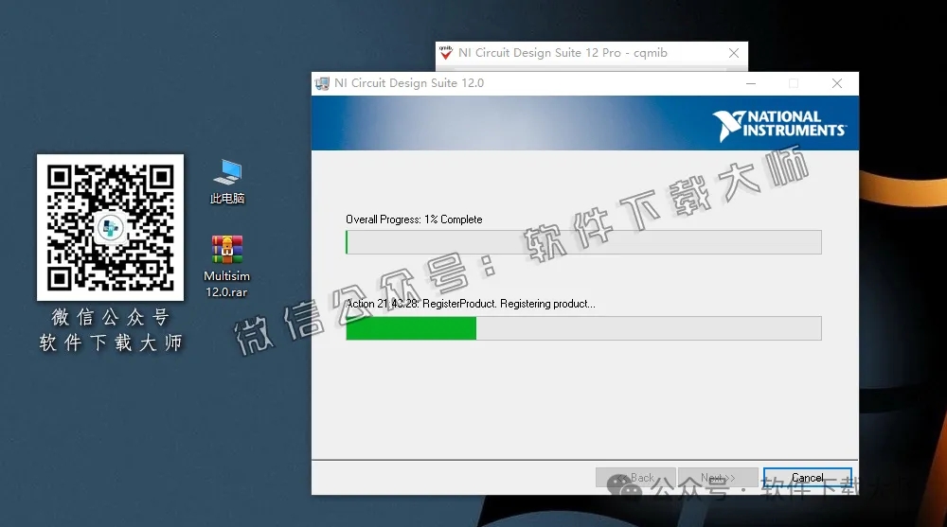This screenshot has width=947, height=527.
Task: Click the RegisterProduct action progress bar
Action: [583, 327]
